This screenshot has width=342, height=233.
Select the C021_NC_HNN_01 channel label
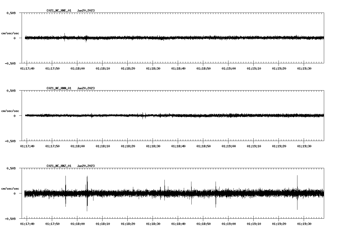(58, 88)
